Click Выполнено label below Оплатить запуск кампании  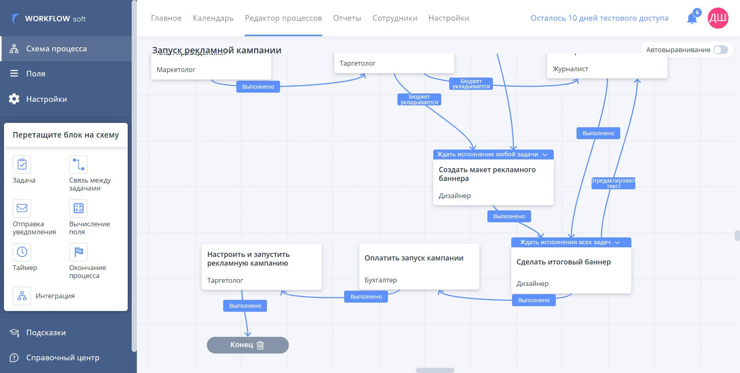click(366, 297)
